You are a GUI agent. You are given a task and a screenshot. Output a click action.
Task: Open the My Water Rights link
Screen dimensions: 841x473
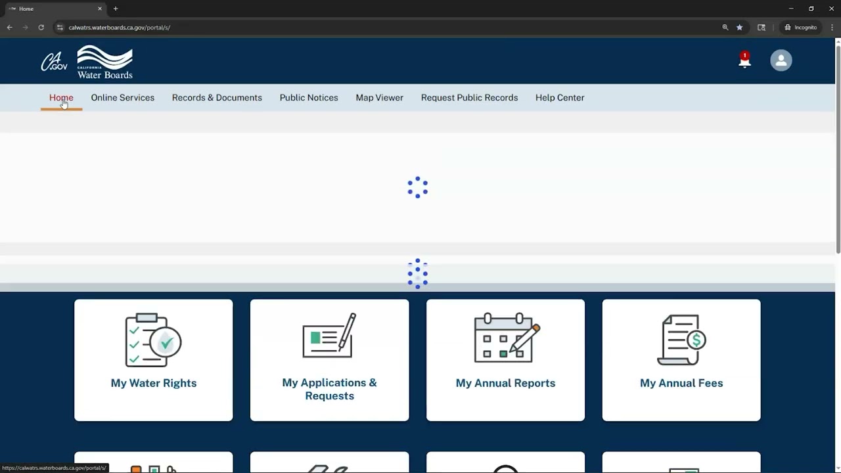(x=154, y=383)
